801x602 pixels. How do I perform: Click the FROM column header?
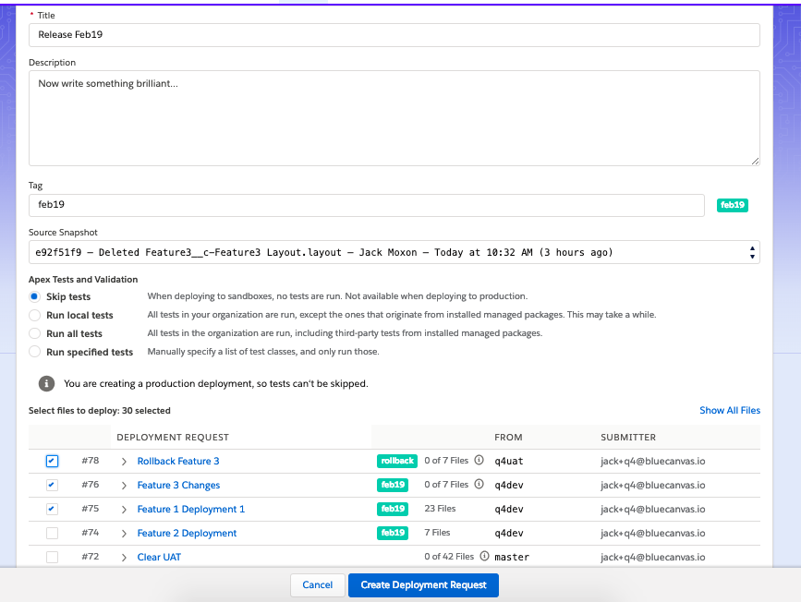point(508,437)
